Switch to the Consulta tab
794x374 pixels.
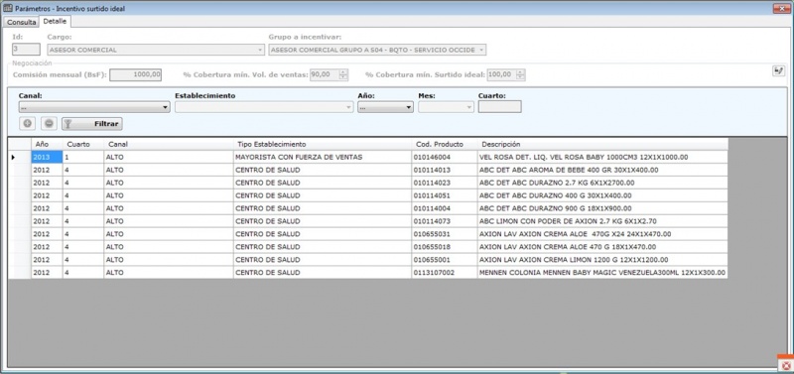[21, 22]
